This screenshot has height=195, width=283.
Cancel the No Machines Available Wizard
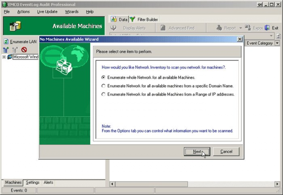tap(226, 152)
